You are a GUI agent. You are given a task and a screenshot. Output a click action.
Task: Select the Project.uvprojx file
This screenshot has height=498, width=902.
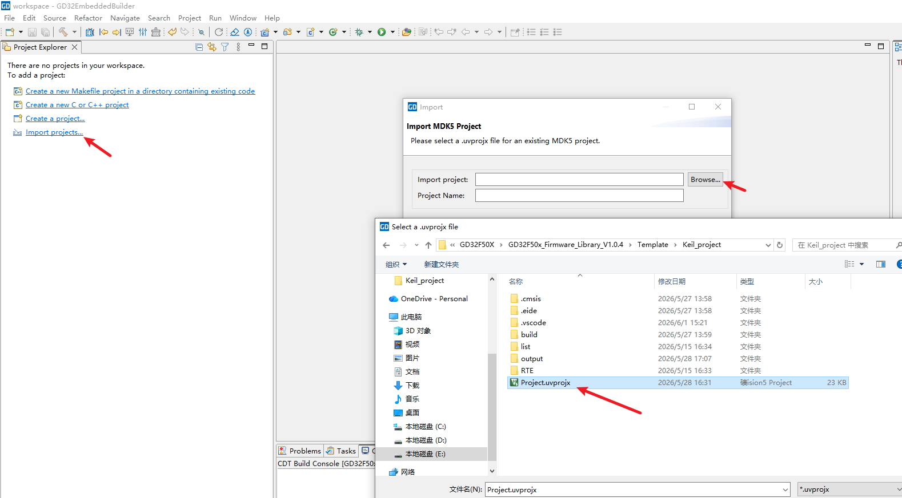coord(677,383)
